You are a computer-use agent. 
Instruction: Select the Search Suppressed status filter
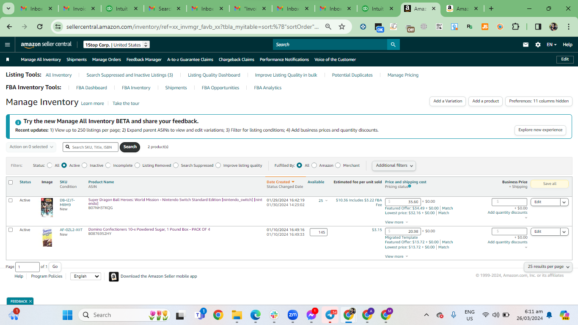[176, 165]
